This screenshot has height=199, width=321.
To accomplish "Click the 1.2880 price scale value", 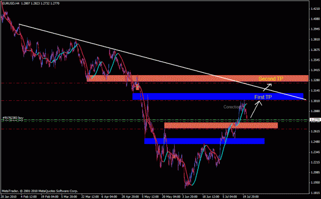I will tap(315, 111).
